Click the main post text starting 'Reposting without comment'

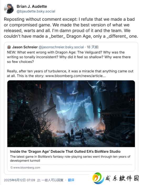71,28
